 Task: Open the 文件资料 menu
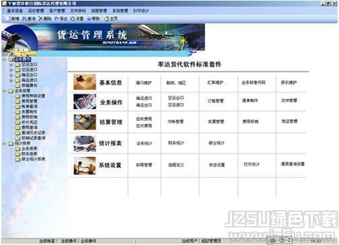[x=78, y=11]
